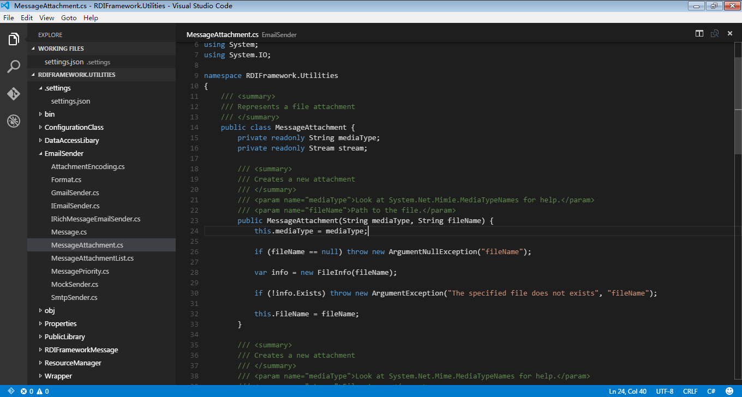The width and height of the screenshot is (742, 397).
Task: Open Format.cs file
Action: coord(101,179)
